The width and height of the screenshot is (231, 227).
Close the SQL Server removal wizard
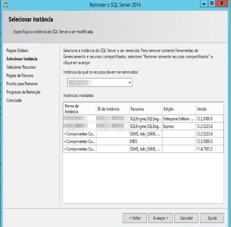222,3
